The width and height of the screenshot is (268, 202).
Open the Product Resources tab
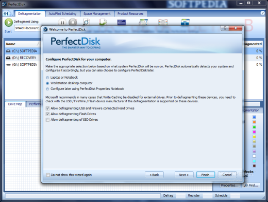(x=130, y=14)
